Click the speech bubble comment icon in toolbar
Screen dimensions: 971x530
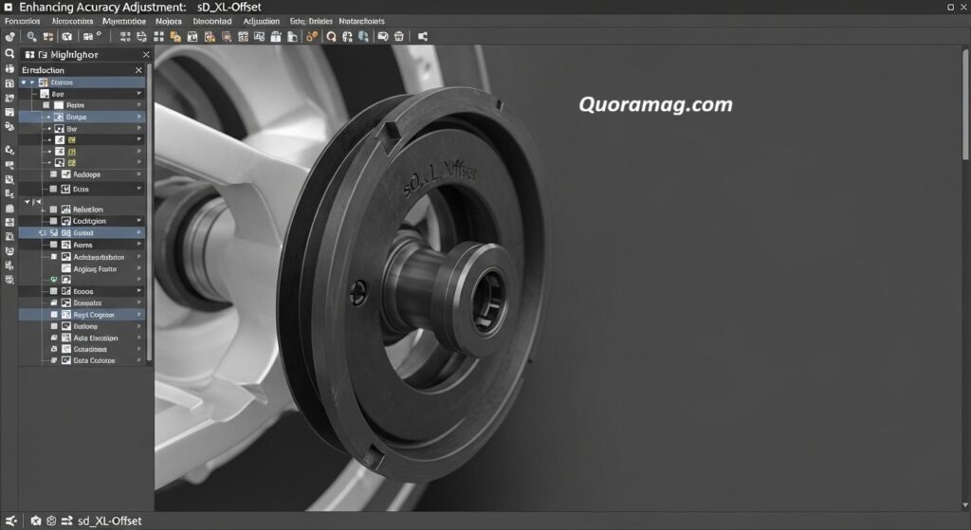383,36
